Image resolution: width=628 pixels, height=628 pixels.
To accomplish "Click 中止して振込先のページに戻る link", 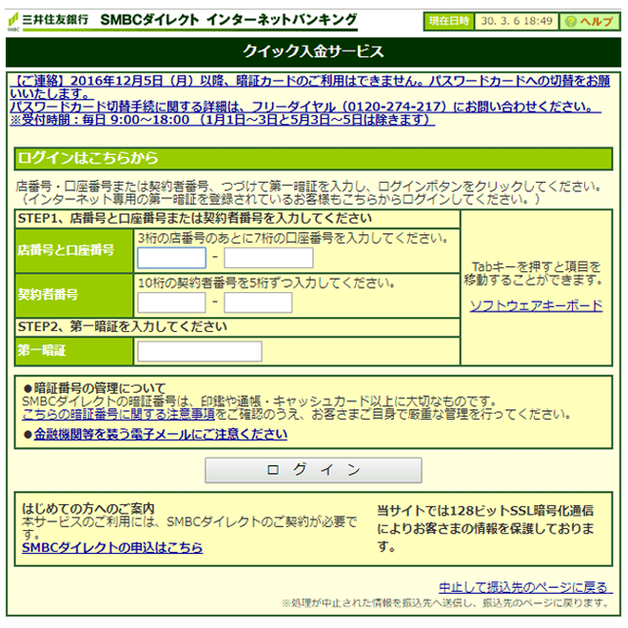I will coord(525,587).
